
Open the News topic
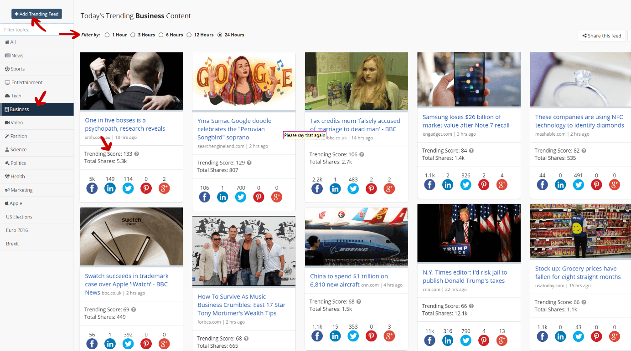coord(36,56)
